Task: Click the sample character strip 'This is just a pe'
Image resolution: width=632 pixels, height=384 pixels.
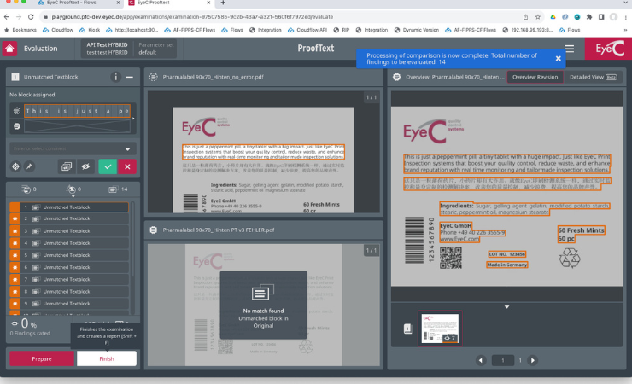Action: pyautogui.click(x=77, y=111)
